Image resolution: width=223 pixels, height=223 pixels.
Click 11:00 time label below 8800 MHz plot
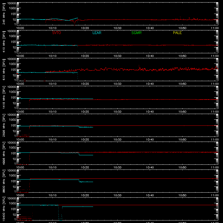pyautogui.click(x=215, y=195)
